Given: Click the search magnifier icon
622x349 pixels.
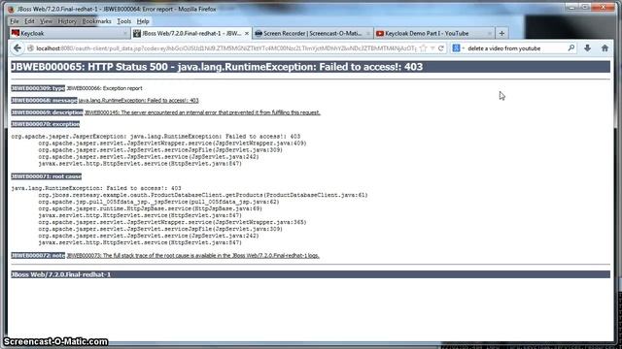Looking at the screenshot, I should click(x=571, y=48).
